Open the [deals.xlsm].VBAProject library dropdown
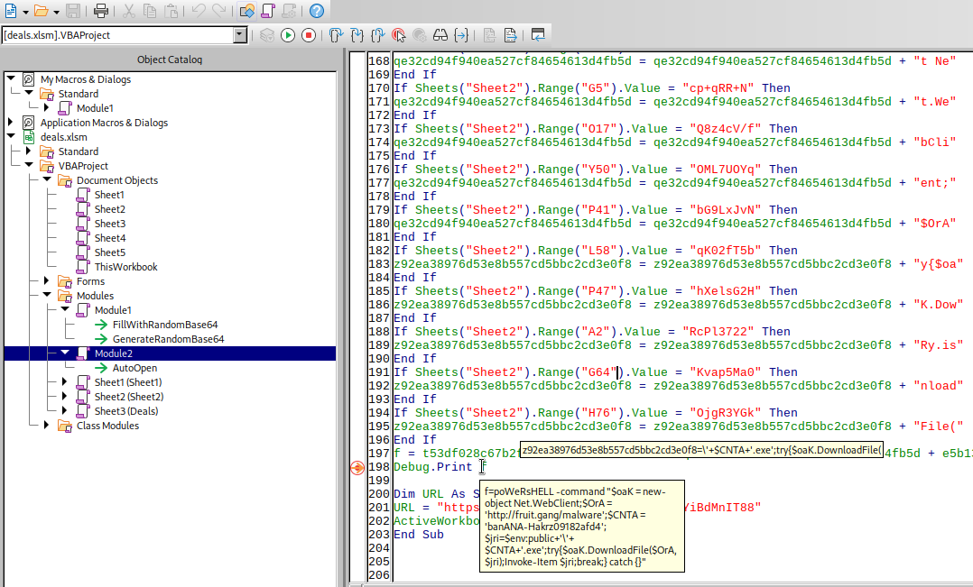Image resolution: width=973 pixels, height=587 pixels. 241,35
